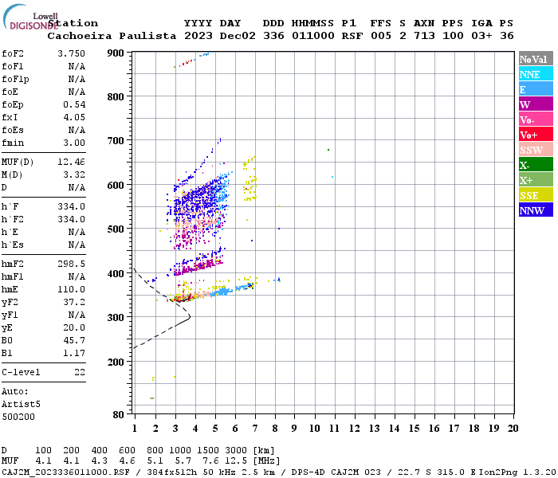Click the yellow SSE echo cluster near 7 MHz

click(x=250, y=179)
